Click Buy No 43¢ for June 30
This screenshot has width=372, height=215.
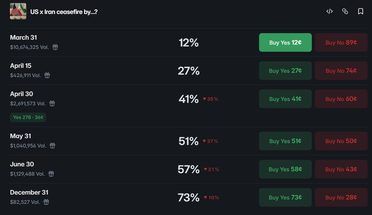point(341,169)
